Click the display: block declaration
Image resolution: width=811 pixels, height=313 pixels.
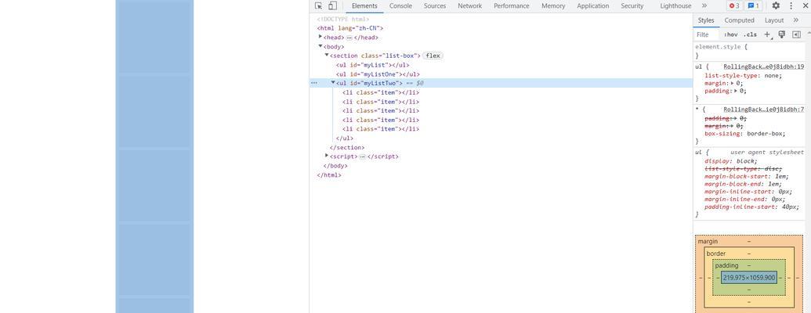[x=731, y=161]
